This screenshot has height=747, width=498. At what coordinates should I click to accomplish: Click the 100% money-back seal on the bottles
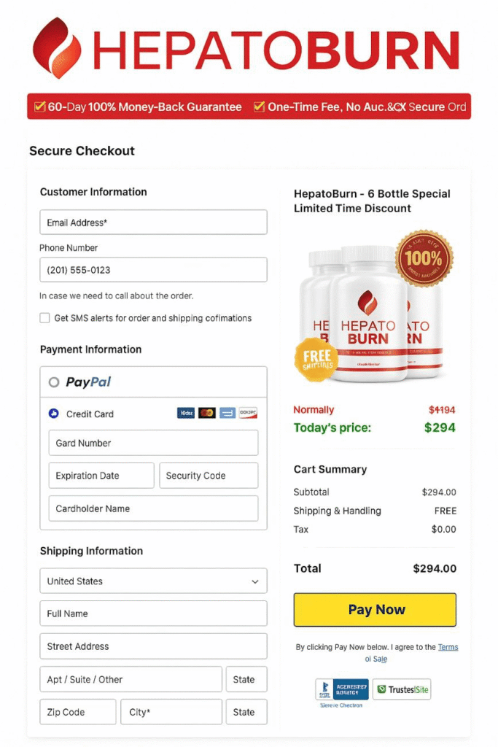click(x=425, y=259)
